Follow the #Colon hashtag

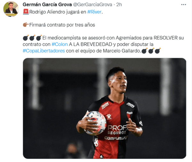pos(60,44)
